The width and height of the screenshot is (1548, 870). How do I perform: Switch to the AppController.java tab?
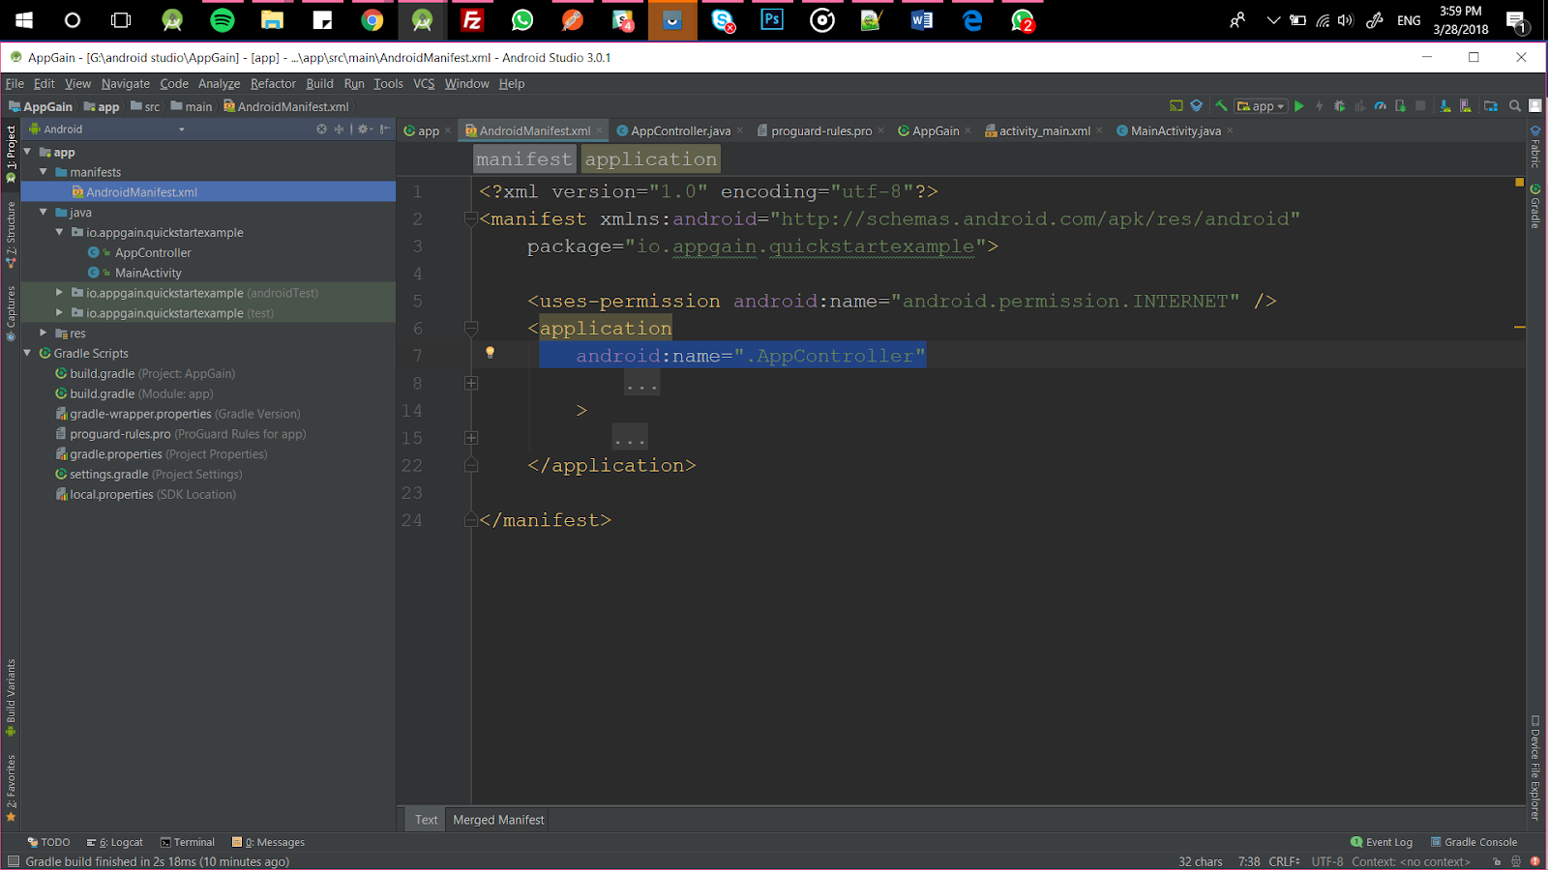[x=680, y=130]
